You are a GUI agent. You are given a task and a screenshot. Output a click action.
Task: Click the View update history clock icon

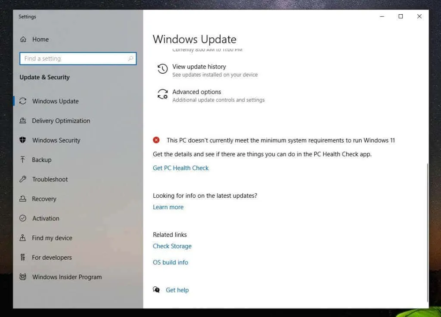pyautogui.click(x=162, y=69)
